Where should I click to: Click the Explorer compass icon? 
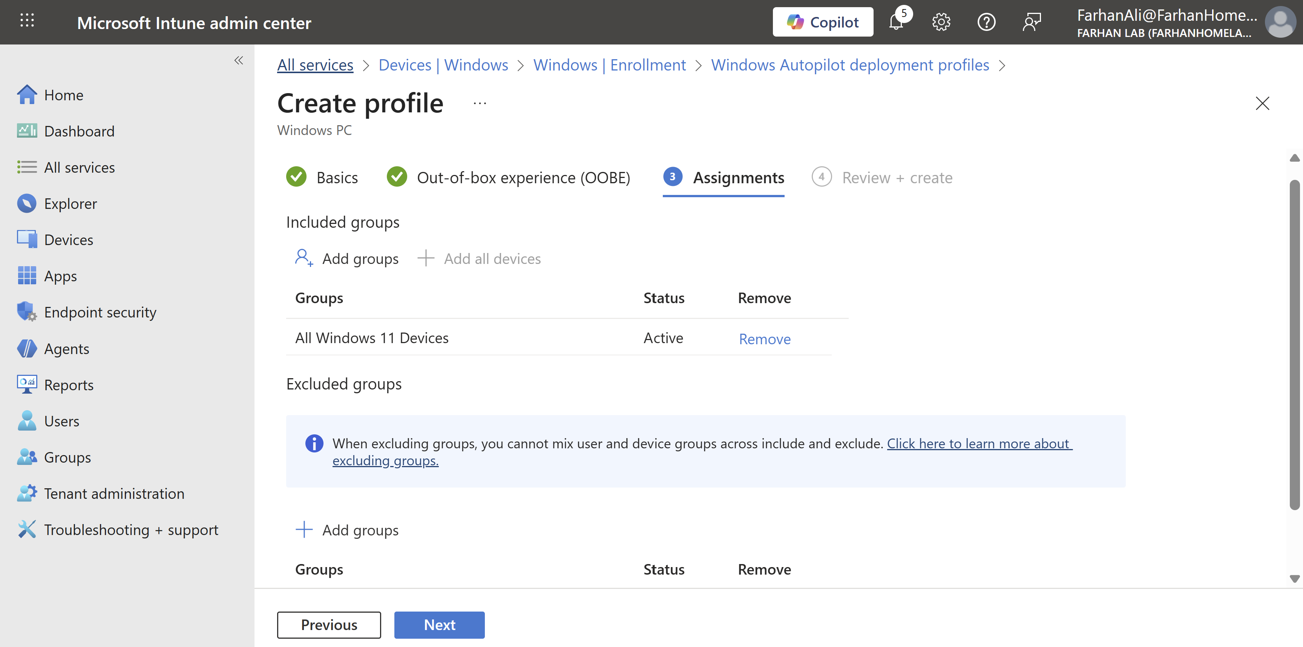coord(26,203)
